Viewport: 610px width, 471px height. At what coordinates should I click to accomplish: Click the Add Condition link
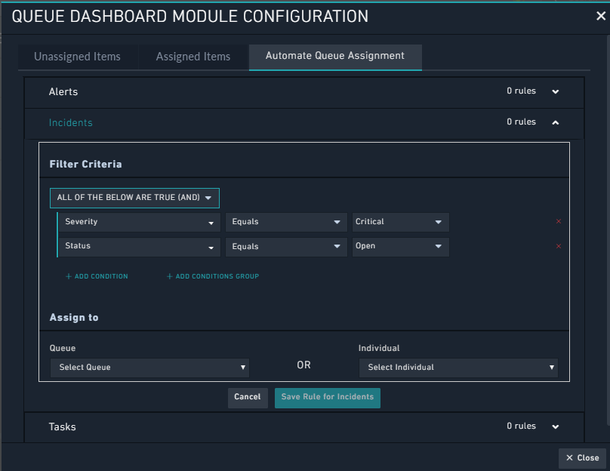click(x=97, y=276)
